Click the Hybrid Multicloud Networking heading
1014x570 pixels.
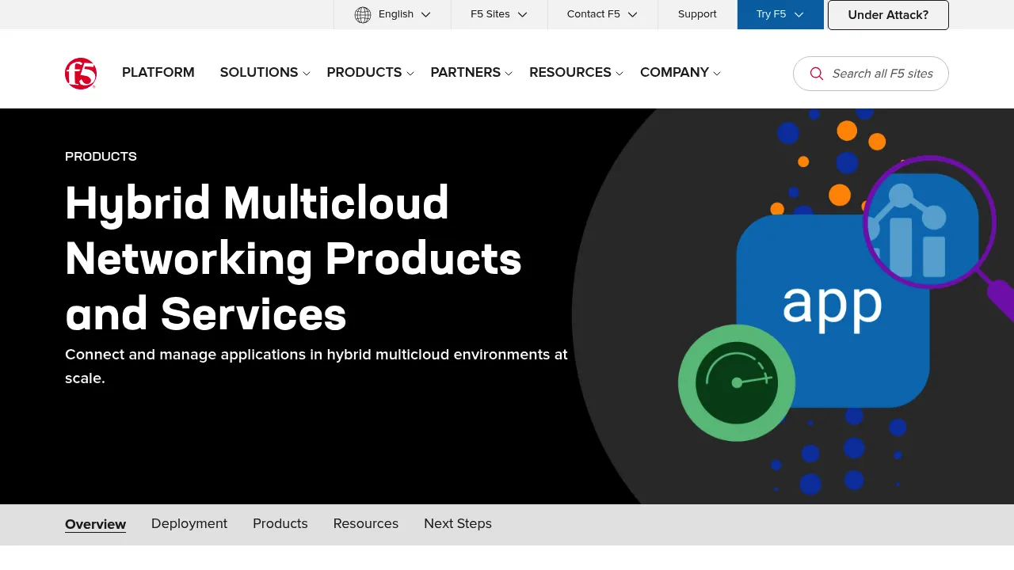point(293,258)
